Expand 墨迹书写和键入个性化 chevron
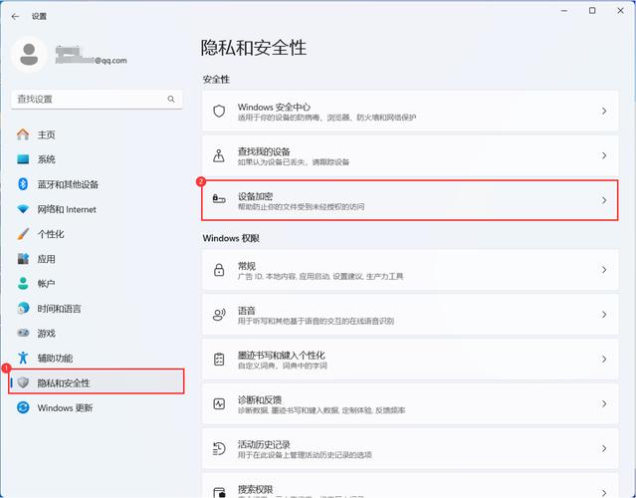Image resolution: width=636 pixels, height=498 pixels. (604, 360)
